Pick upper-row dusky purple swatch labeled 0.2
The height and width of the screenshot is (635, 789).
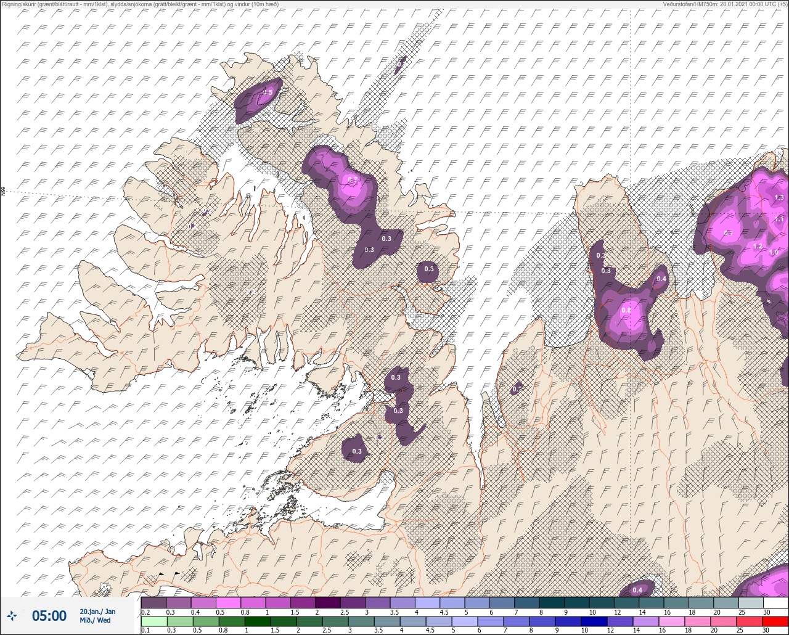(153, 602)
